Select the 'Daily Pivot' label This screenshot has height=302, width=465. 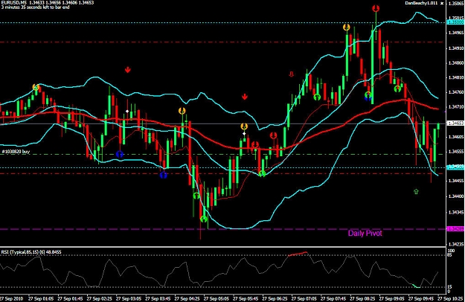[x=365, y=234]
